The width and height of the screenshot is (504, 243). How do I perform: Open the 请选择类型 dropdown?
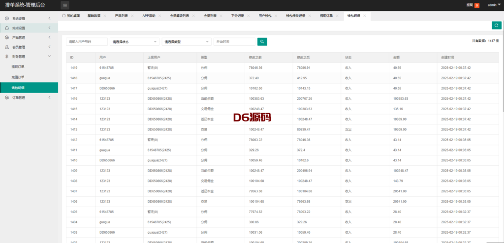[187, 42]
